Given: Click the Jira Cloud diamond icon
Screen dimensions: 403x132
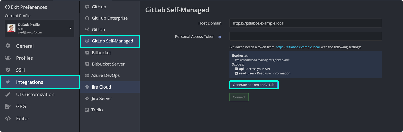Looking at the screenshot, I should click(x=87, y=87).
